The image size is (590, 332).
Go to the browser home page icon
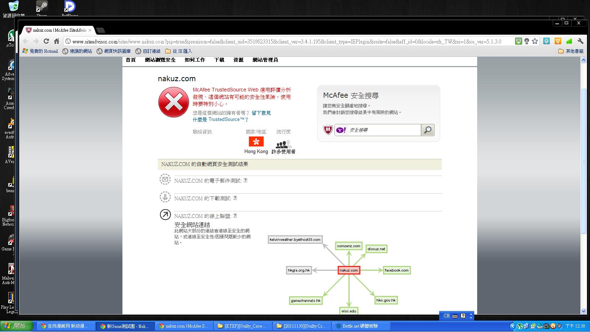pos(56,41)
